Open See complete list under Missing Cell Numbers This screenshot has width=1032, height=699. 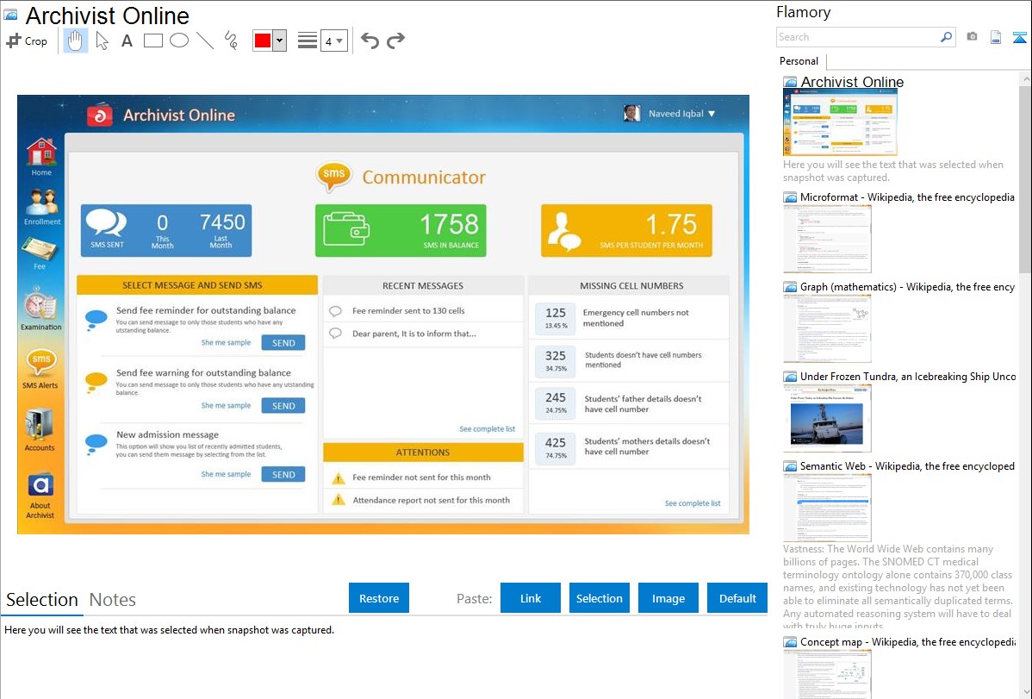[x=693, y=503]
